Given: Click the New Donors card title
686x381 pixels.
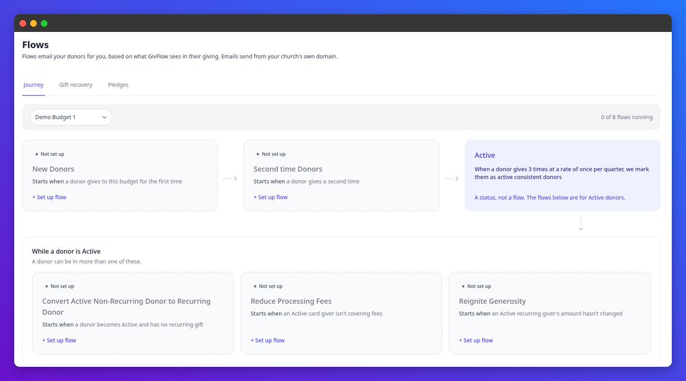Looking at the screenshot, I should tap(53, 169).
